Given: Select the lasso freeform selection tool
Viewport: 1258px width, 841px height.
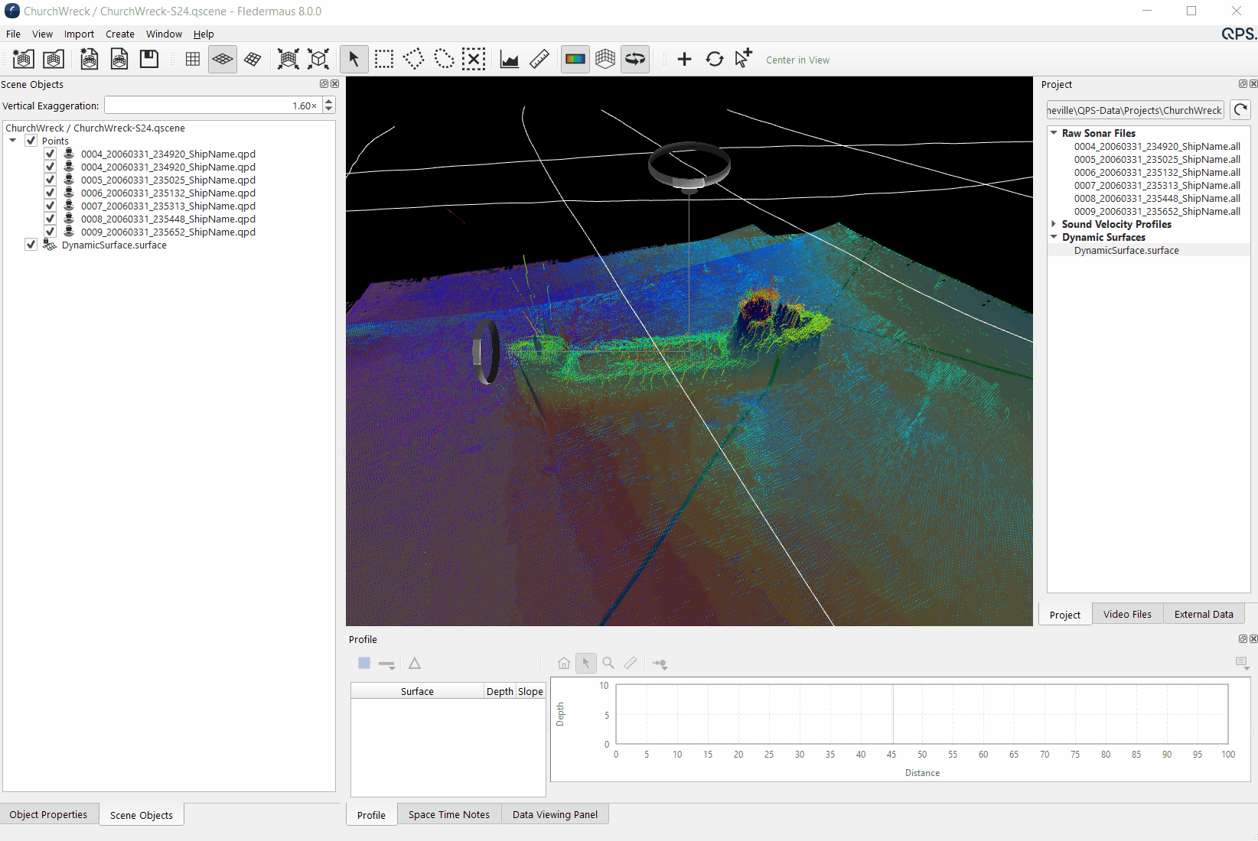Looking at the screenshot, I should tap(444, 60).
